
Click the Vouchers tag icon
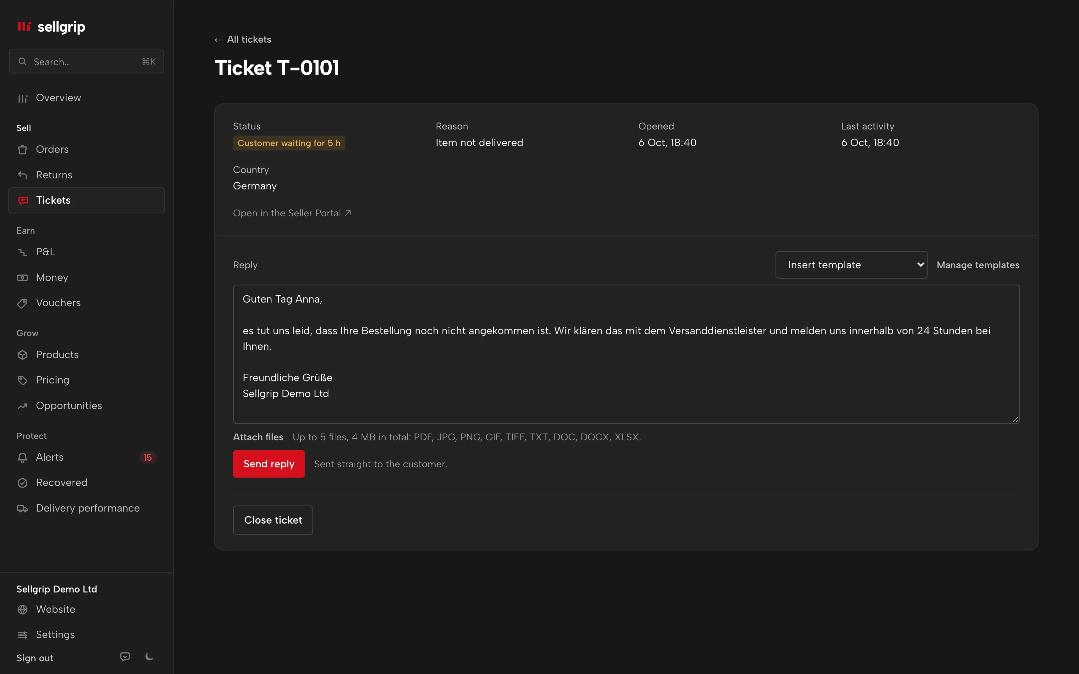[x=22, y=303]
